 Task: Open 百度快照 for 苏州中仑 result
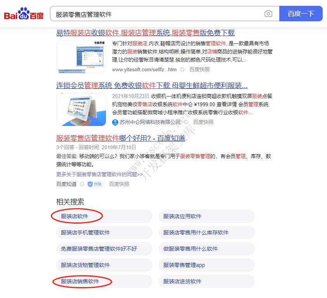203,122
